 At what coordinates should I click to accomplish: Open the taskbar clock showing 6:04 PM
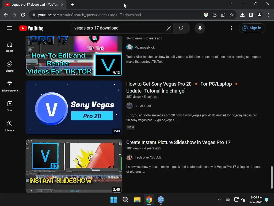(256, 200)
